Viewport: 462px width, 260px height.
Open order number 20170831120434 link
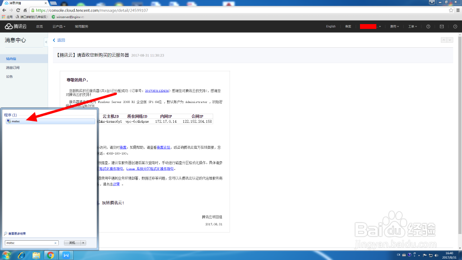coord(157,91)
